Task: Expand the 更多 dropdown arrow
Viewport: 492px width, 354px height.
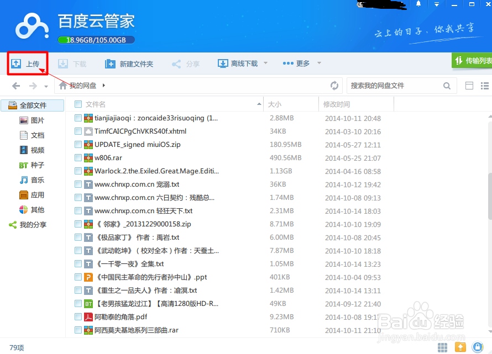Action: (x=319, y=63)
